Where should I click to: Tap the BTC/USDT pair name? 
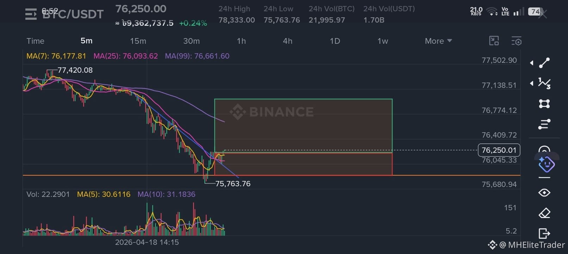tap(73, 14)
